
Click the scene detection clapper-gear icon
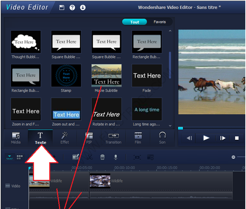(150, 157)
